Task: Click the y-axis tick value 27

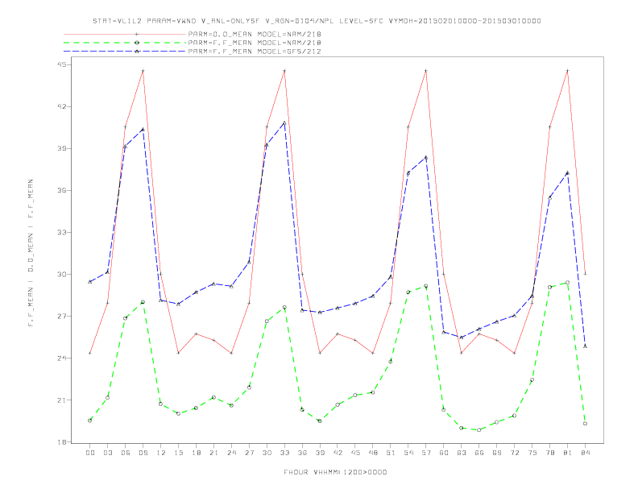Action: point(63,316)
